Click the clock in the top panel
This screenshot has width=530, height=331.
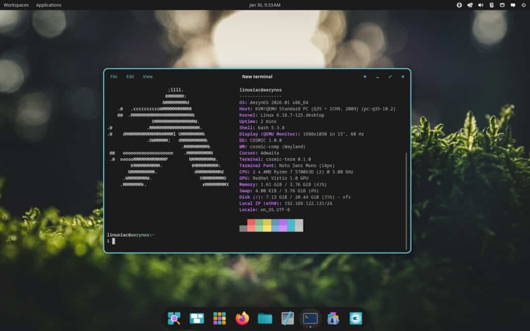click(x=264, y=5)
